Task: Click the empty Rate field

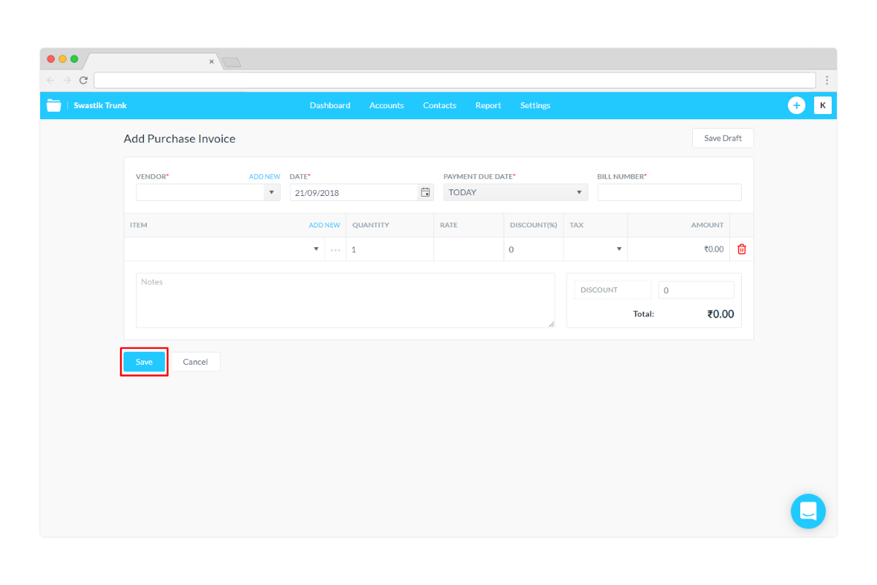Action: coord(468,249)
